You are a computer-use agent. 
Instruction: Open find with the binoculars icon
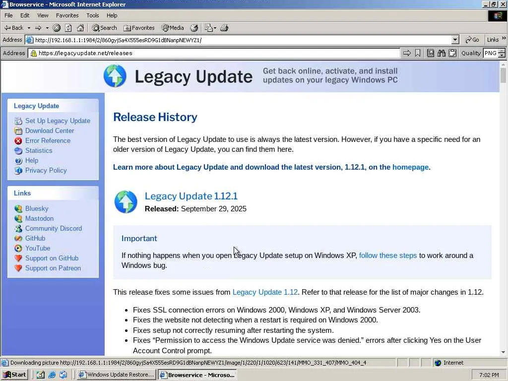tap(441, 53)
